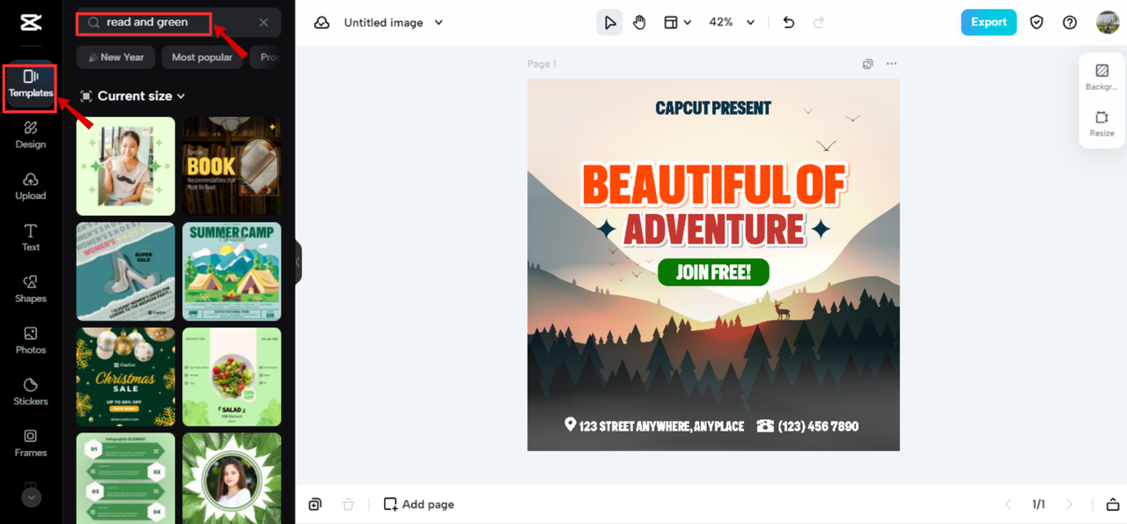
Task: Open the user profile avatar
Action: 1108,23
